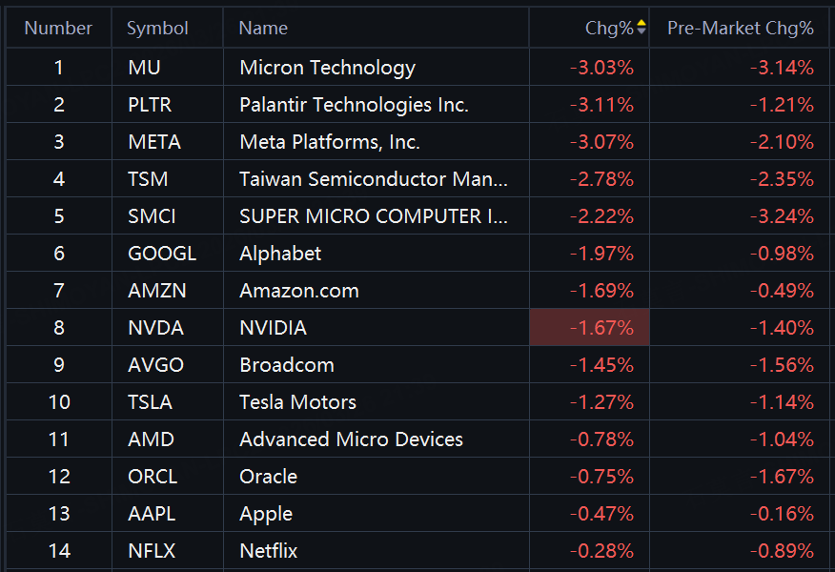Click the Chg% sort arrow icon

pyautogui.click(x=642, y=28)
